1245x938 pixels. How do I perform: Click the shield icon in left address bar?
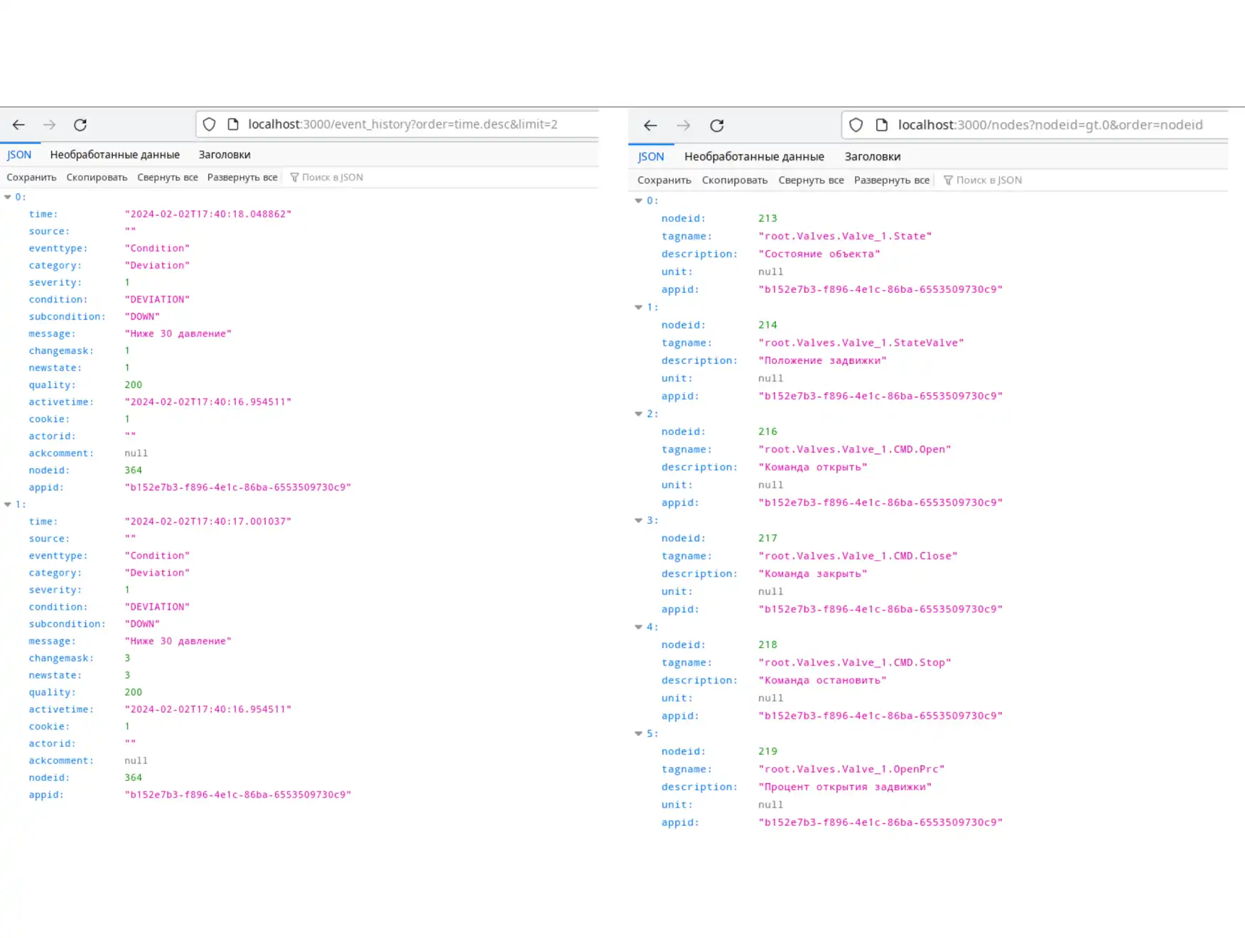coord(209,124)
